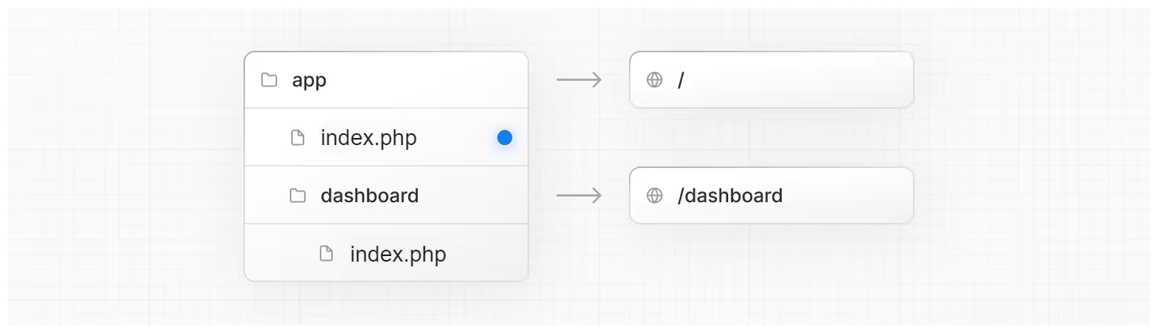This screenshot has height=333, width=1158.
Task: Click the globe icon beside the /dashboard route
Action: coord(654,196)
